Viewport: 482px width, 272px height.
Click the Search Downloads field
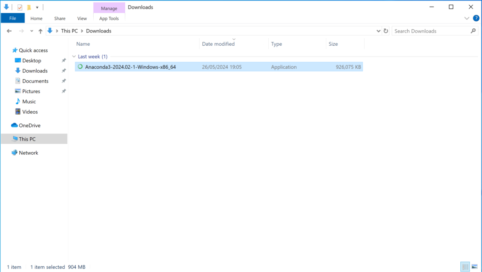point(431,31)
